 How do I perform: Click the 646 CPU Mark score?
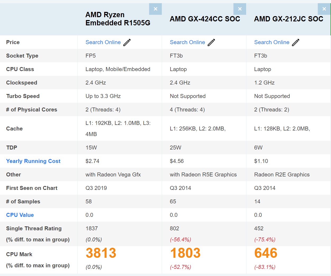266,253
